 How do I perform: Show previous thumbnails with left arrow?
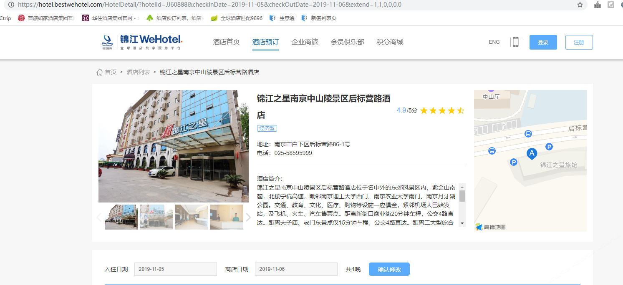coord(99,217)
